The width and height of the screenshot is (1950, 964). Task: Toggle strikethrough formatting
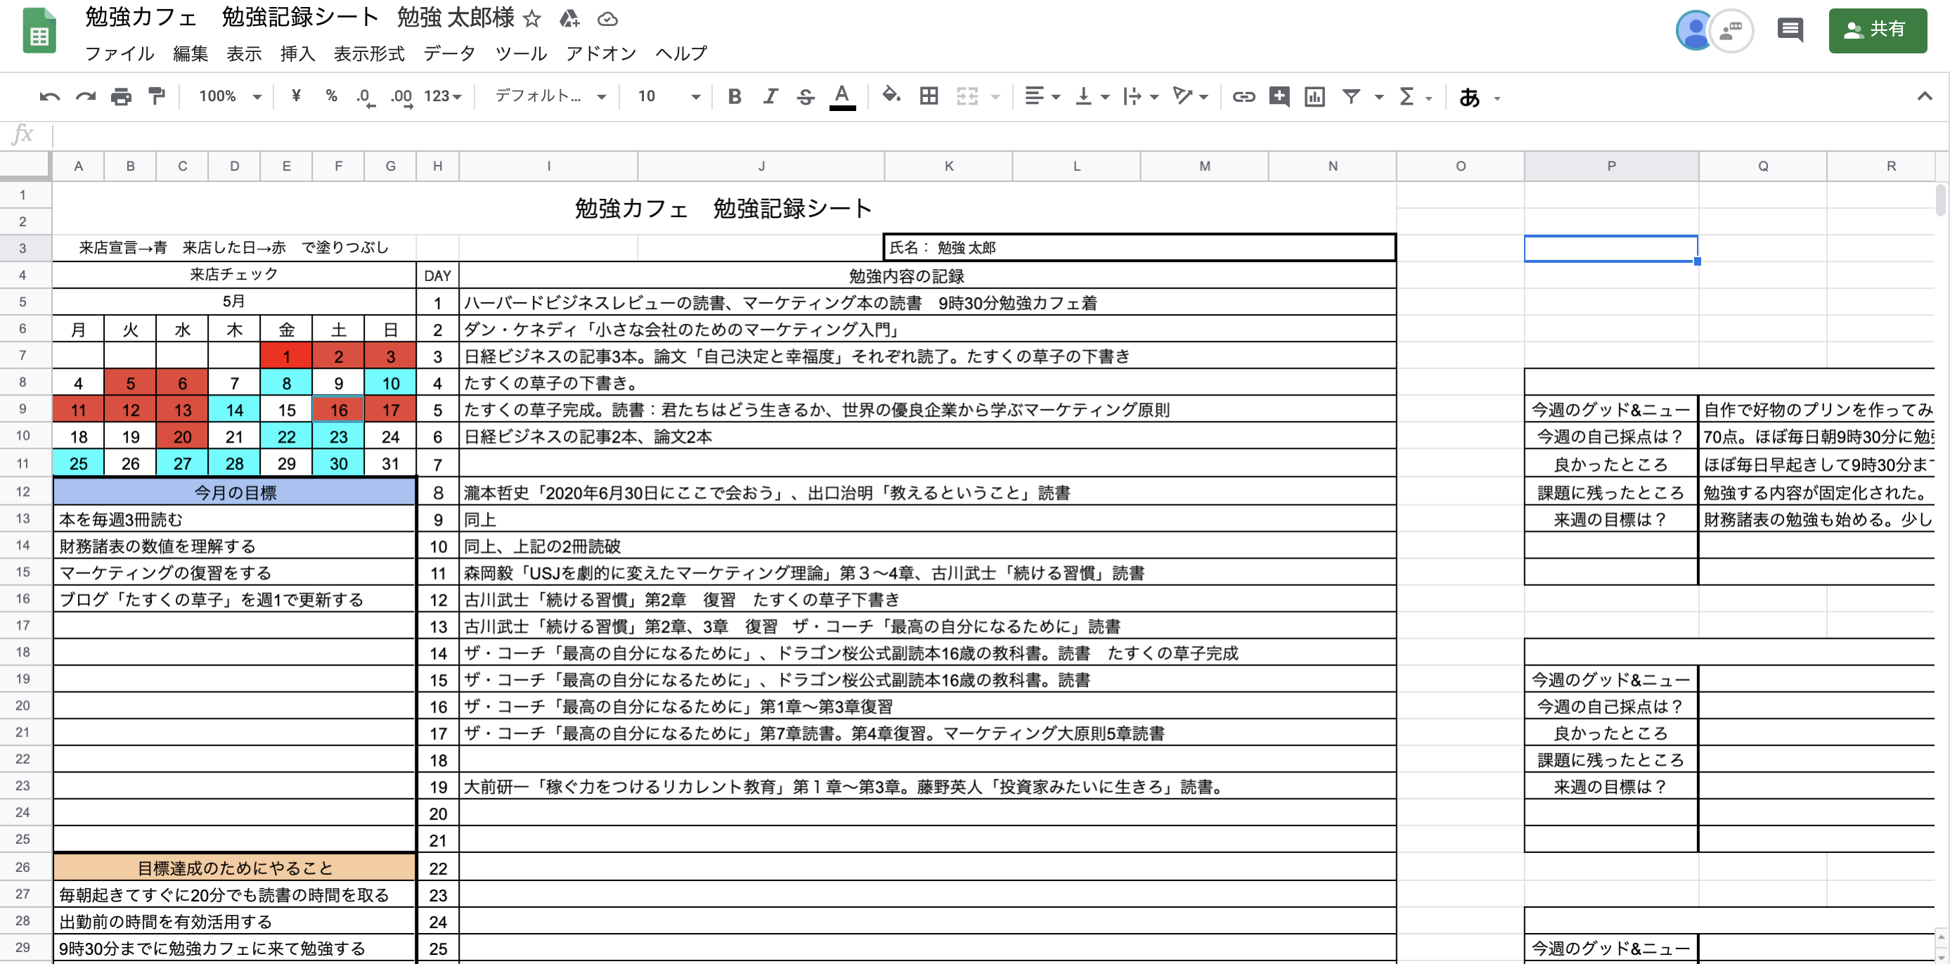806,96
